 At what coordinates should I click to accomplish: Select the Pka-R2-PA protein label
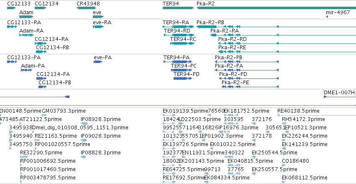(x=229, y=66)
